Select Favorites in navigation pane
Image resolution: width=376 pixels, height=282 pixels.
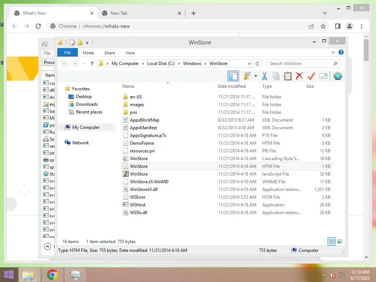(81, 89)
